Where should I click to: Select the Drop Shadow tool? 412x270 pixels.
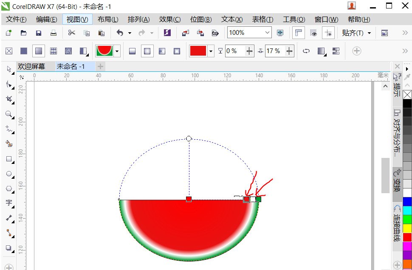pyautogui.click(x=9, y=247)
